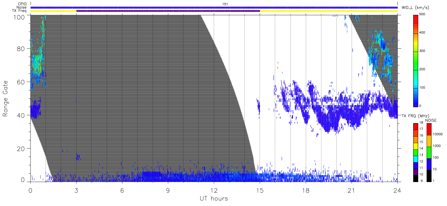Click the "UT hours" x-axis title
This screenshot has width=447, height=206.
click(x=214, y=198)
